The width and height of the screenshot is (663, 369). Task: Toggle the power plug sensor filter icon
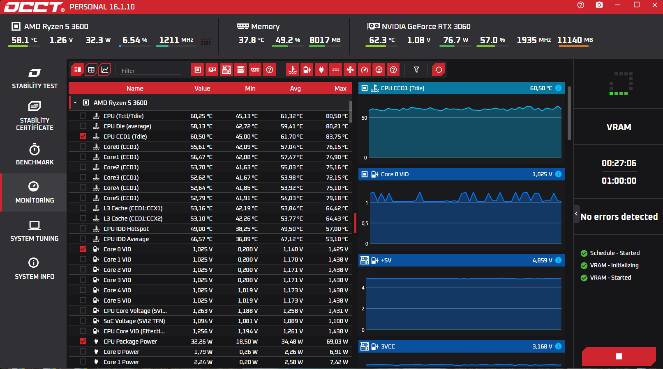321,70
